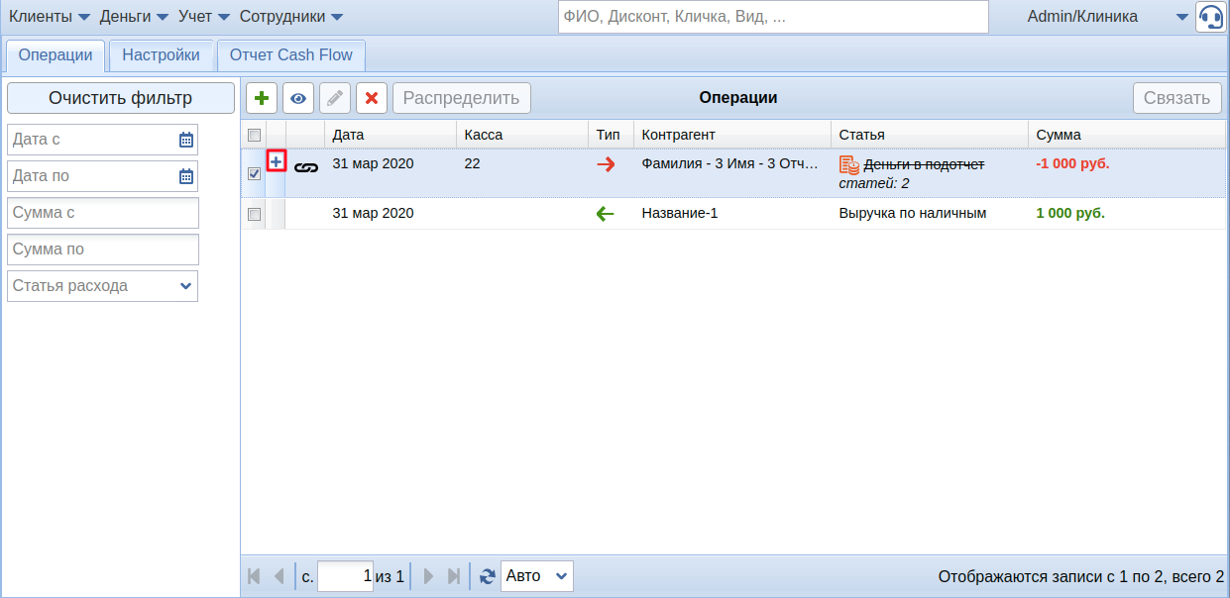The width and height of the screenshot is (1230, 598).
Task: Click the red X delete operation button
Action: pyautogui.click(x=372, y=98)
